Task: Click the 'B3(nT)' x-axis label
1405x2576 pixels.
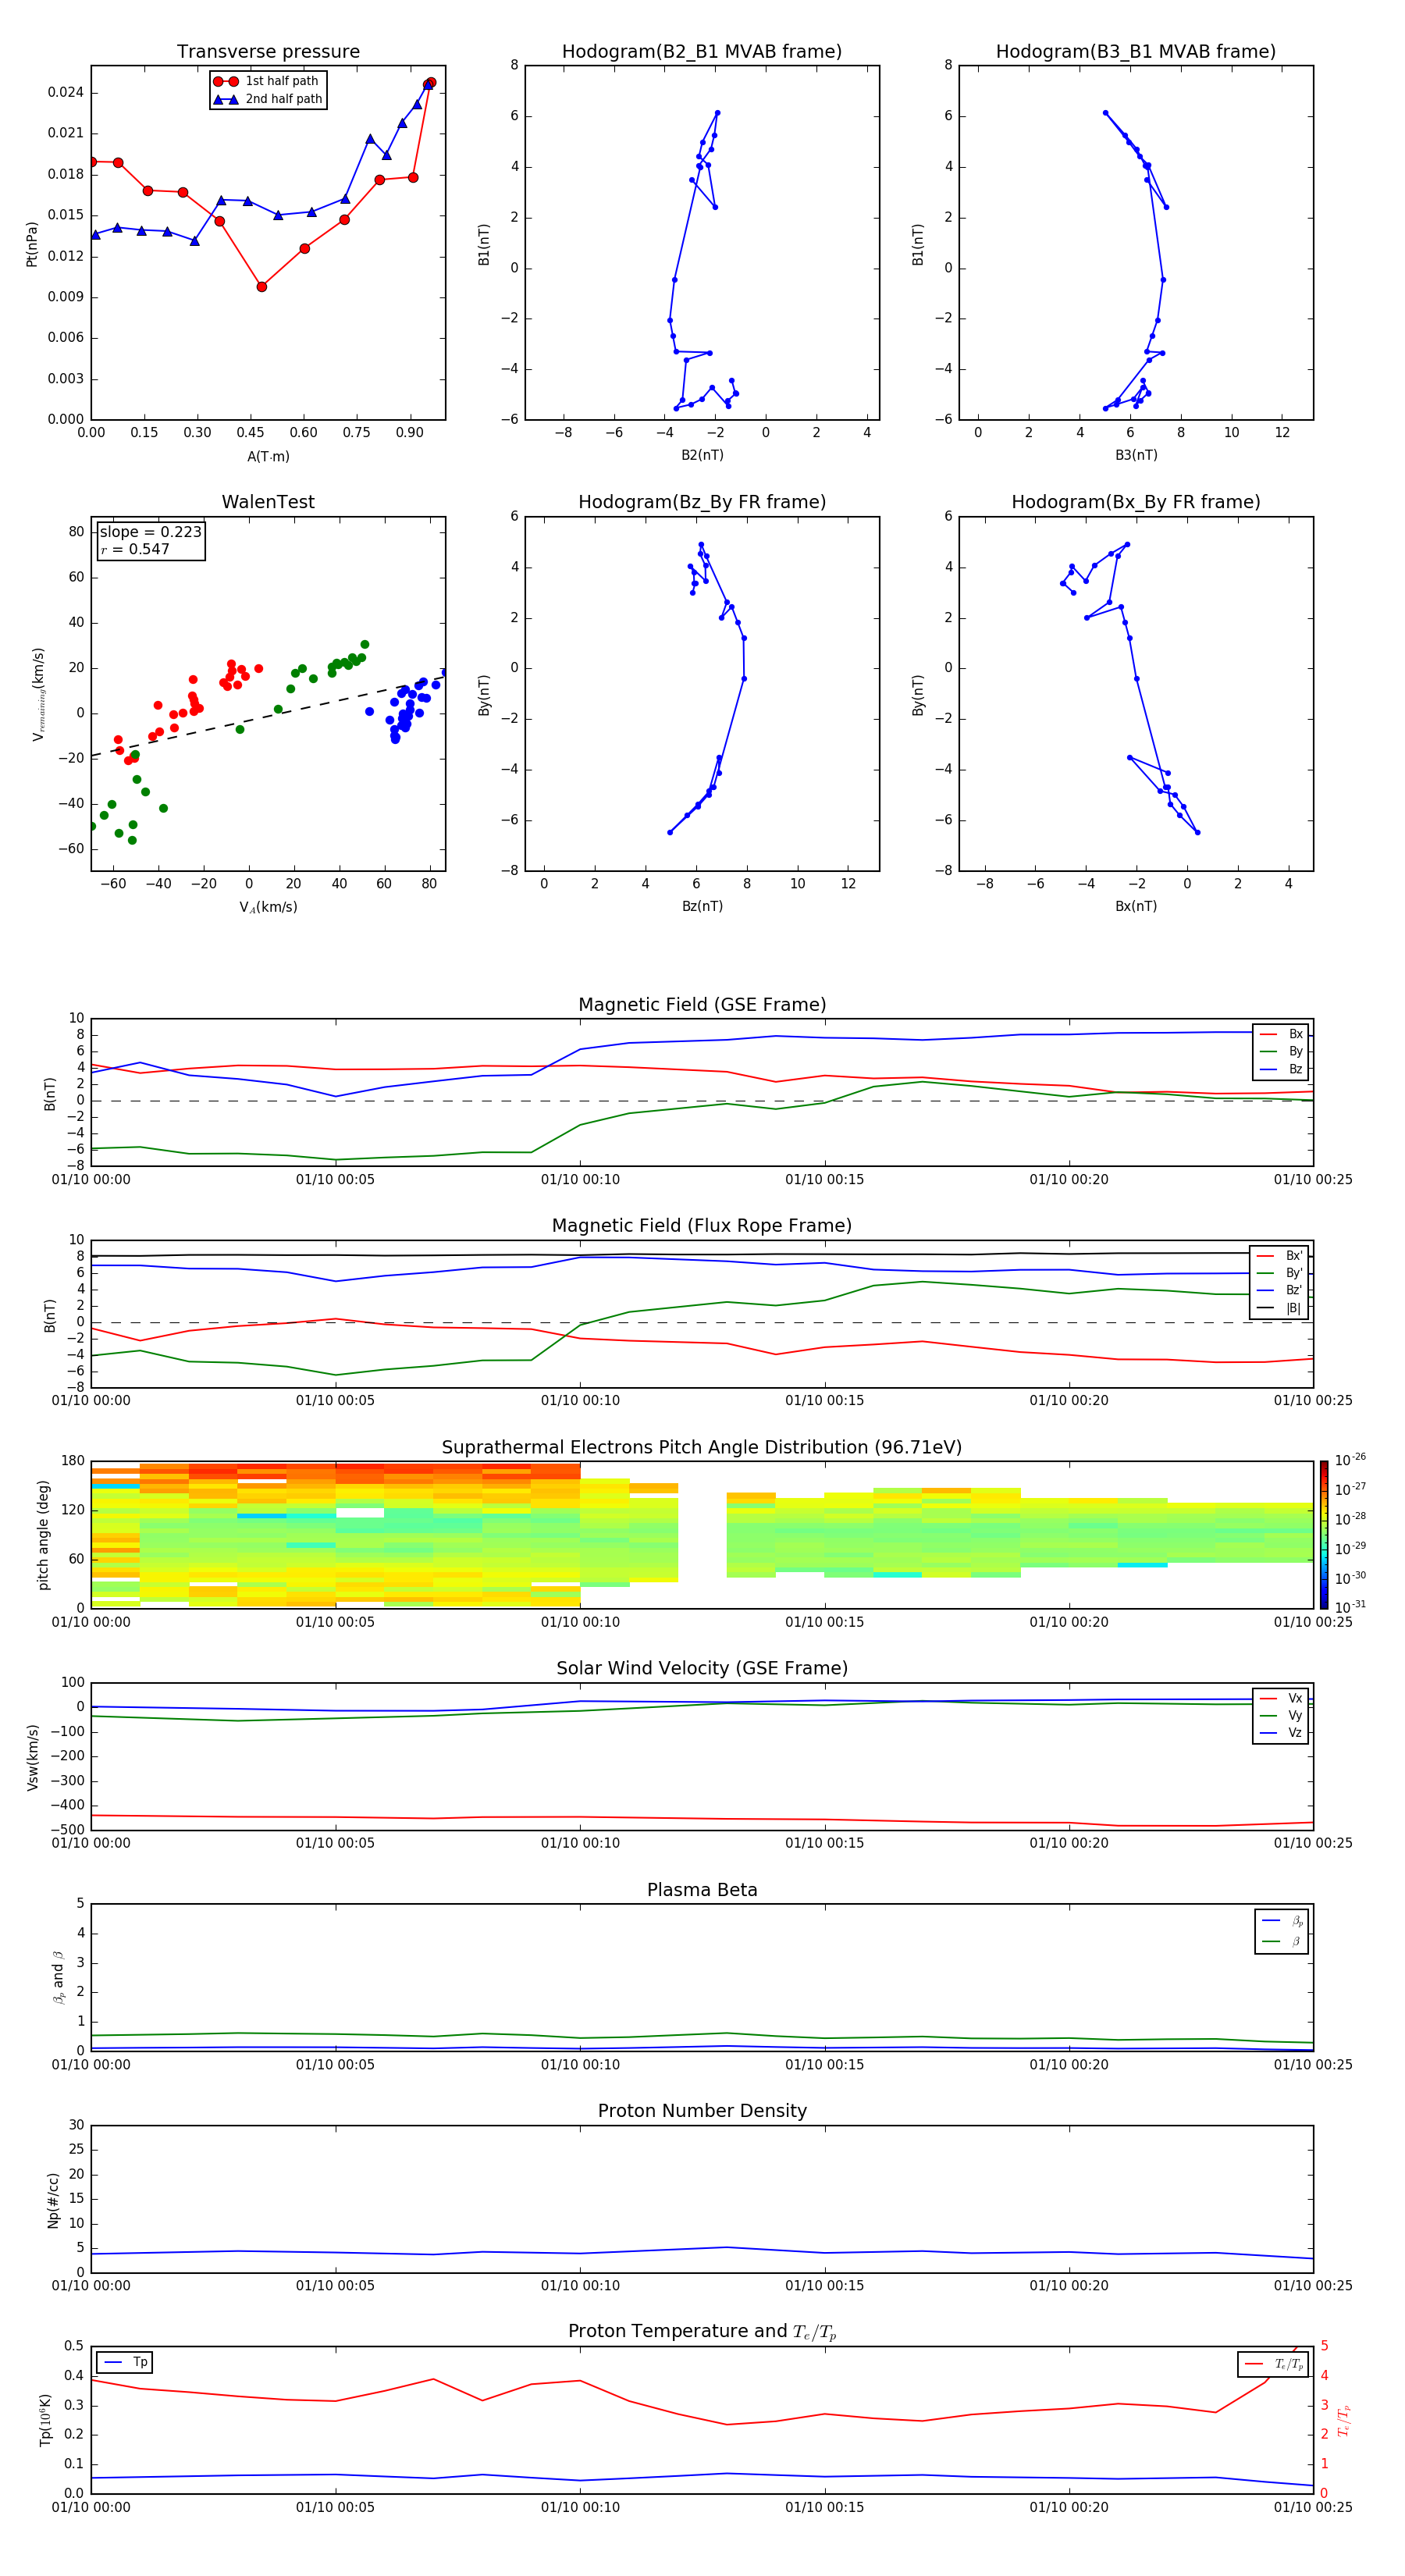Action: click(1136, 455)
